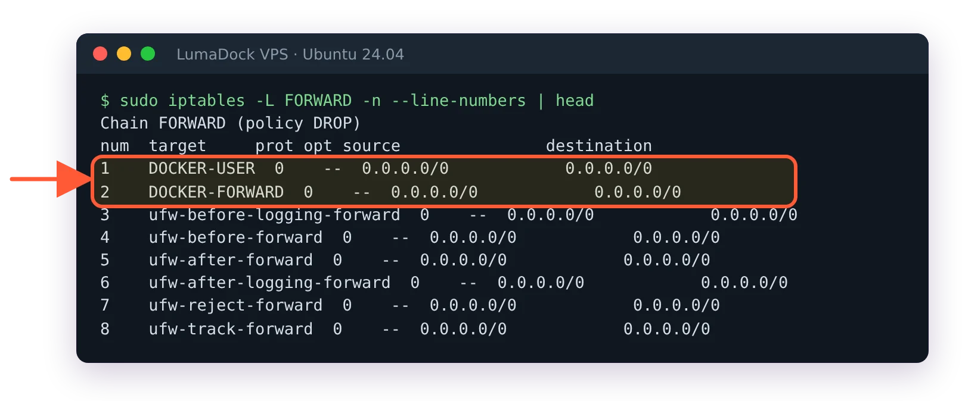The width and height of the screenshot is (962, 401).
Task: Click 'ufw-before-logging-forward' in row 3
Action: pyautogui.click(x=274, y=215)
